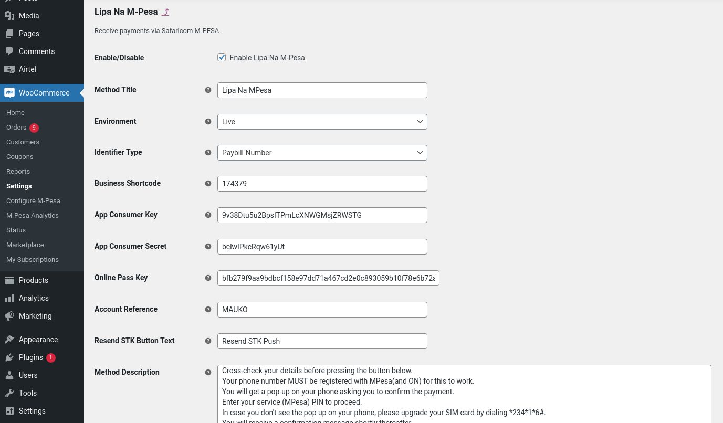Screen dimensions: 723x423
Task: Click the WooCommerce logo icon
Action: [9, 93]
